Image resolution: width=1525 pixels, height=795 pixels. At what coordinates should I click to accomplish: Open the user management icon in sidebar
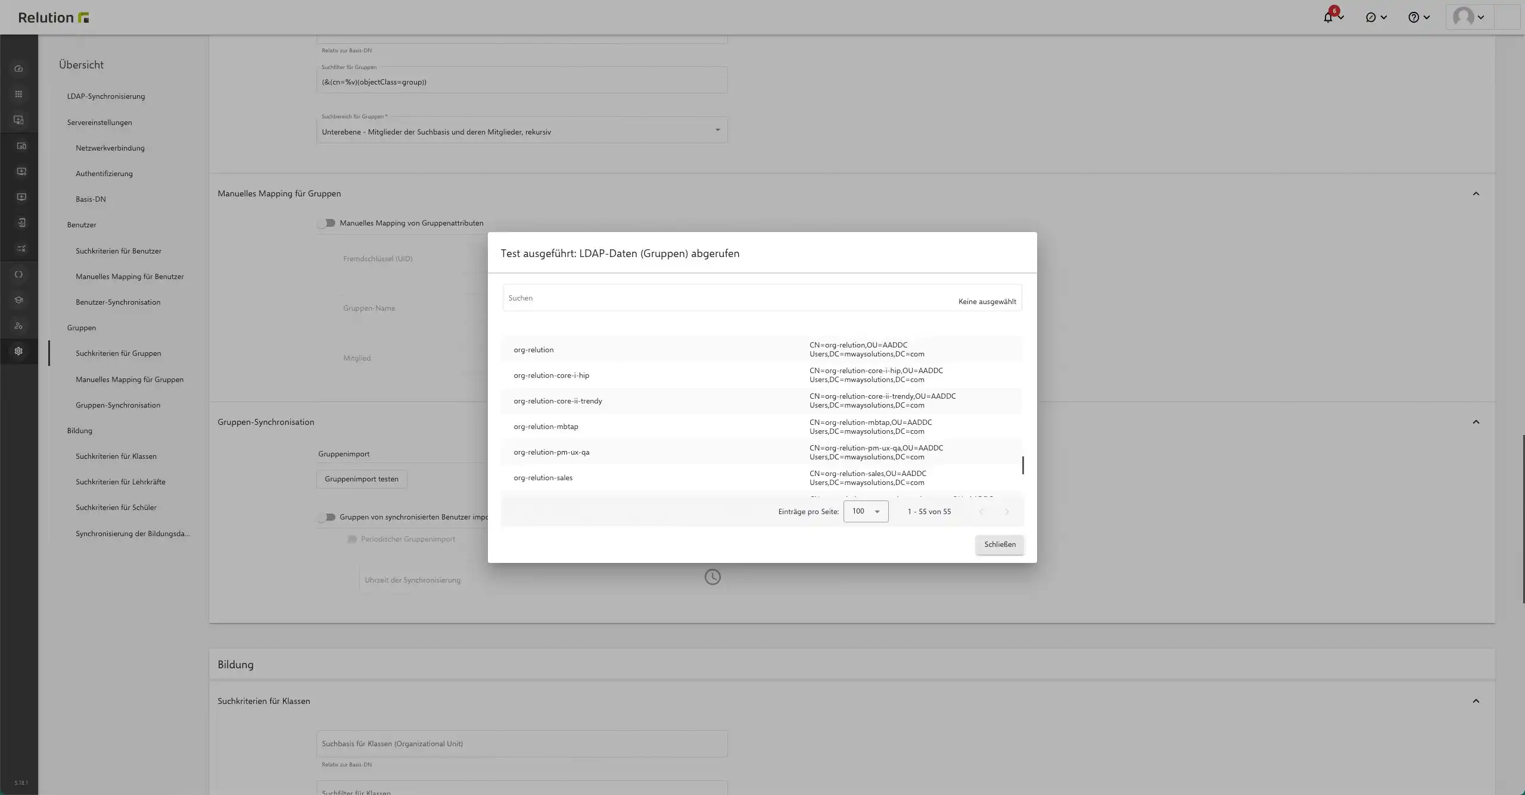(18, 325)
